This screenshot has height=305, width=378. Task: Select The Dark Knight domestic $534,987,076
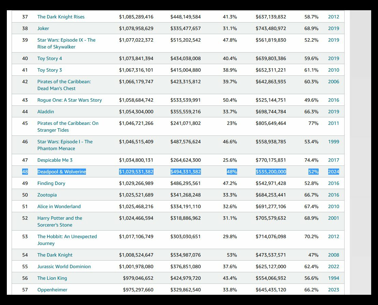coord(185,255)
